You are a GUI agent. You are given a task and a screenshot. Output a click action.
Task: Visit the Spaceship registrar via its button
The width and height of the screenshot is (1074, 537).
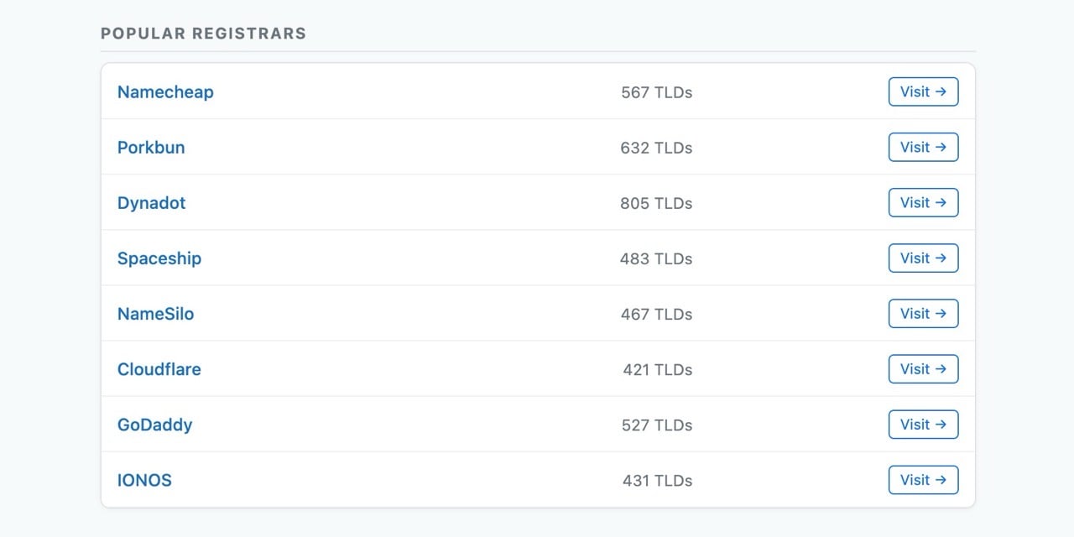[x=923, y=258]
